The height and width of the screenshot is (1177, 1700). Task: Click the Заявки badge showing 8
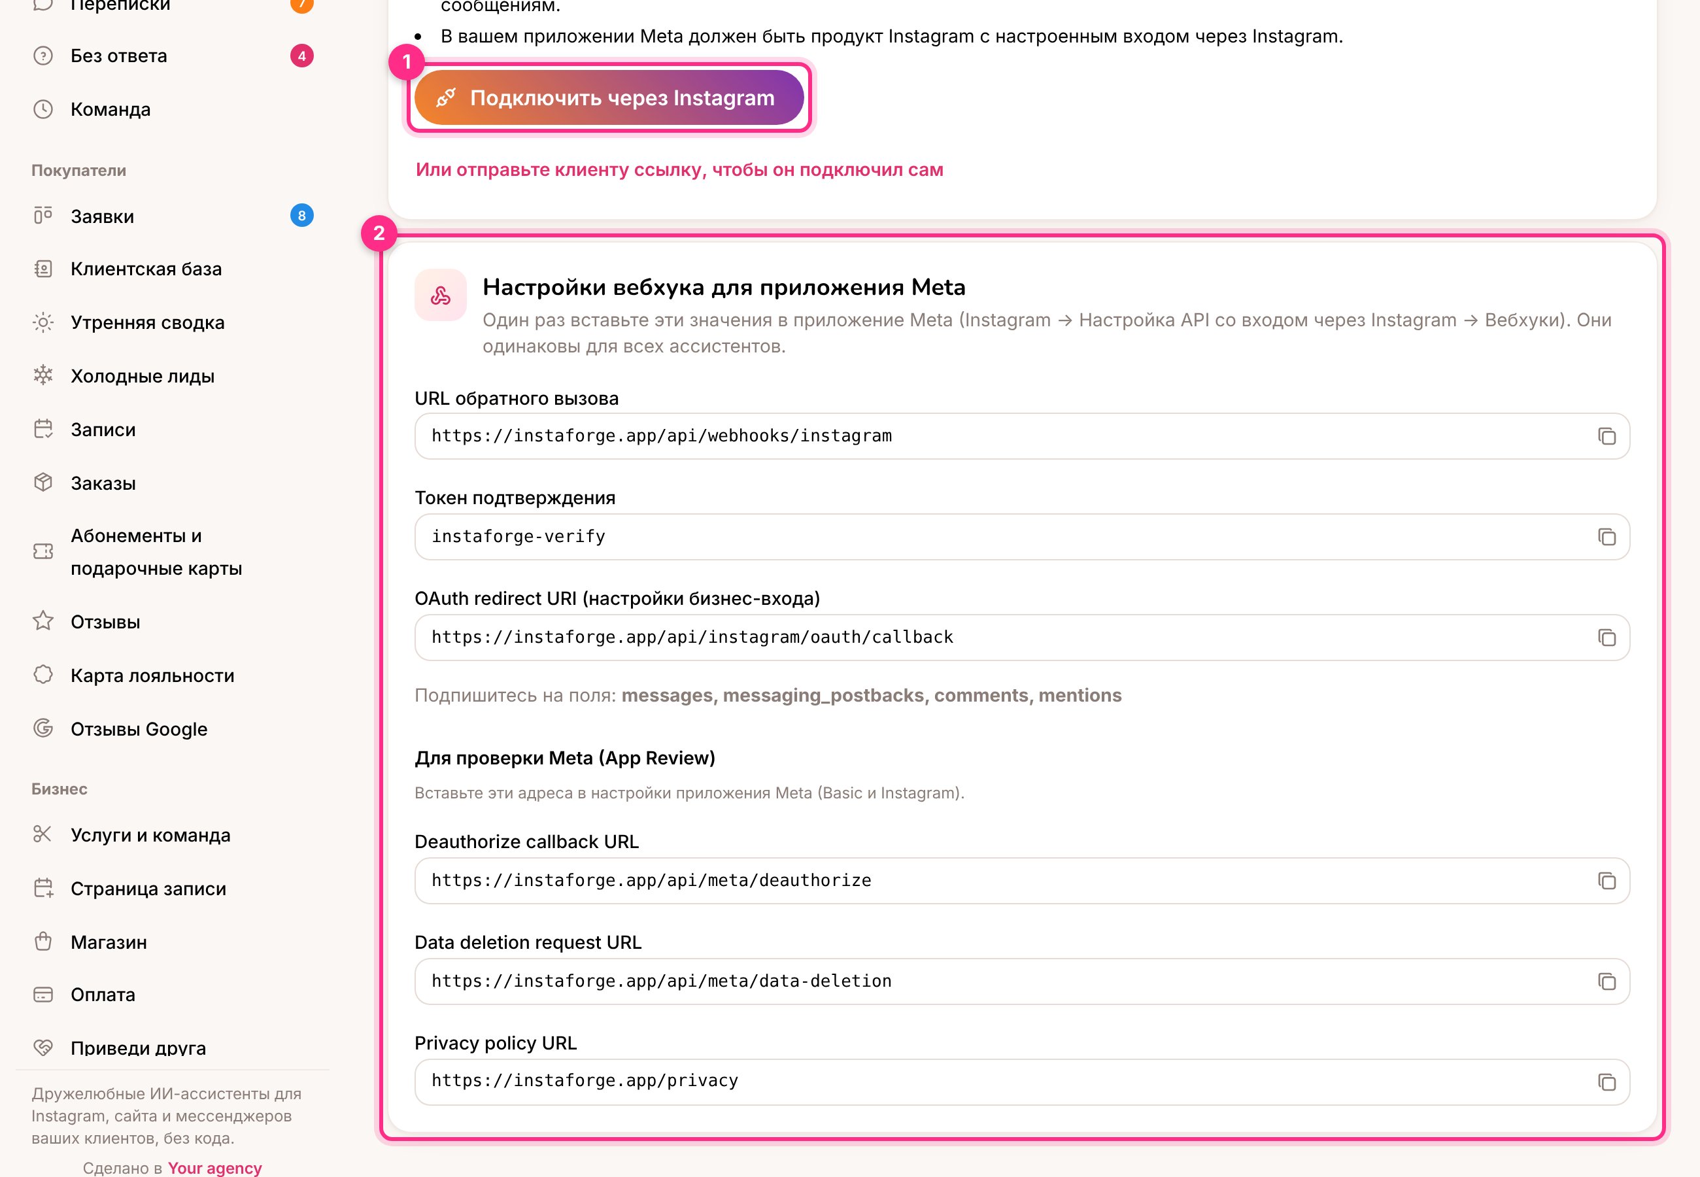click(x=301, y=215)
